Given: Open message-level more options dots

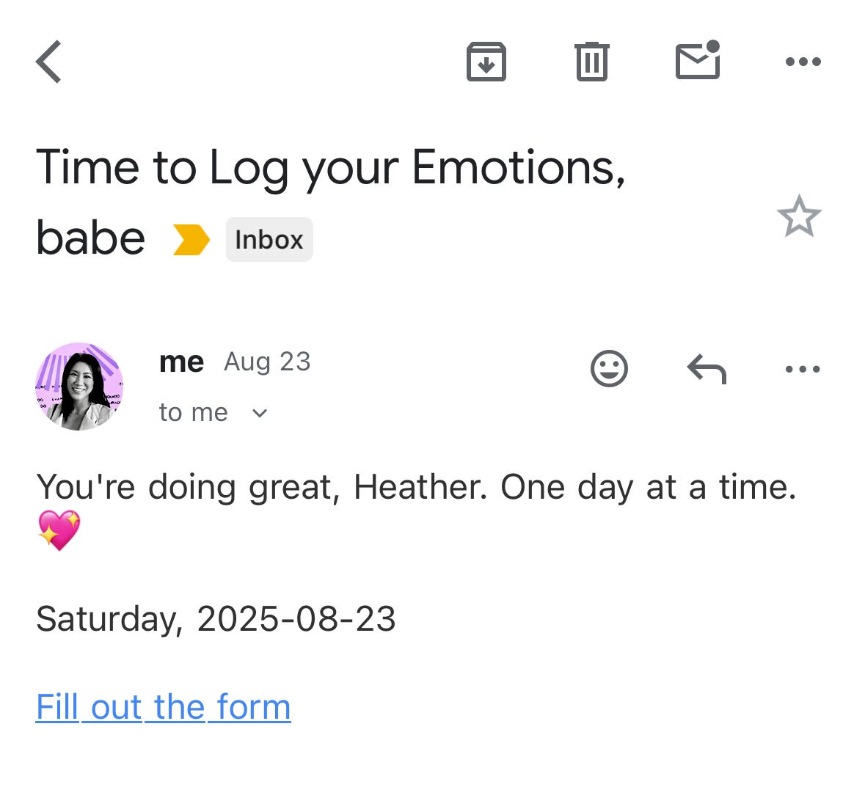Looking at the screenshot, I should 803,369.
